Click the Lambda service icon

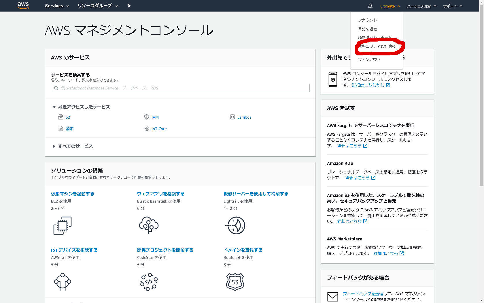click(232, 117)
